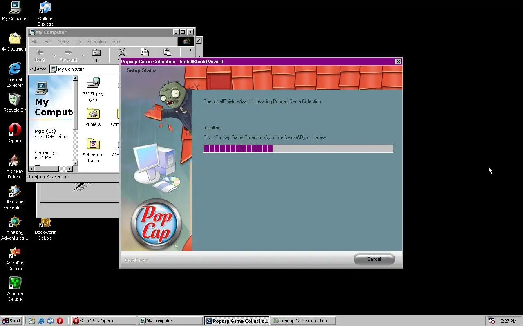The height and width of the screenshot is (326, 523).
Task: Click 'Pgc (D:)' drive label text
Action: pos(45,131)
